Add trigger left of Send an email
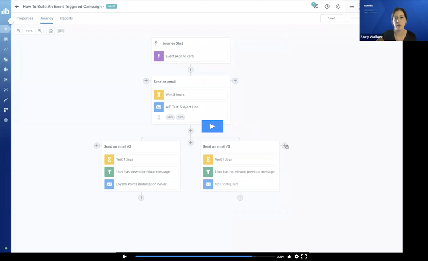 (x=146, y=81)
